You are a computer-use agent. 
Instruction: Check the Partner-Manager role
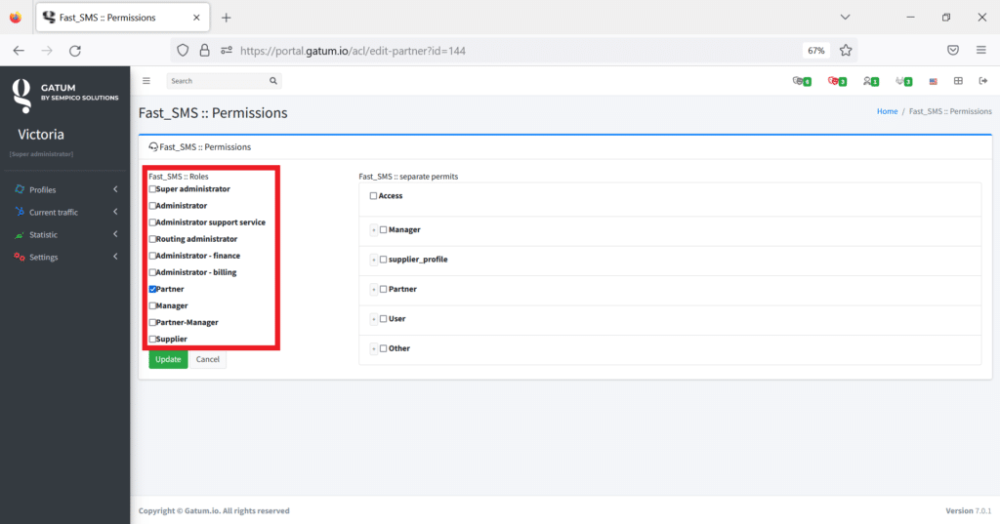[152, 323]
